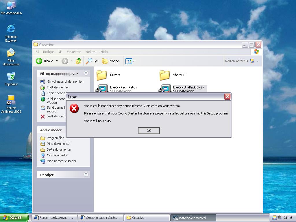Image resolution: width=296 pixels, height=222 pixels.
Task: Close the Creative Explorer window
Action: 258,45
